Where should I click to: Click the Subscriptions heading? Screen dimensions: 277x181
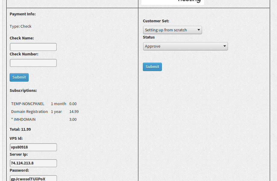point(23,90)
